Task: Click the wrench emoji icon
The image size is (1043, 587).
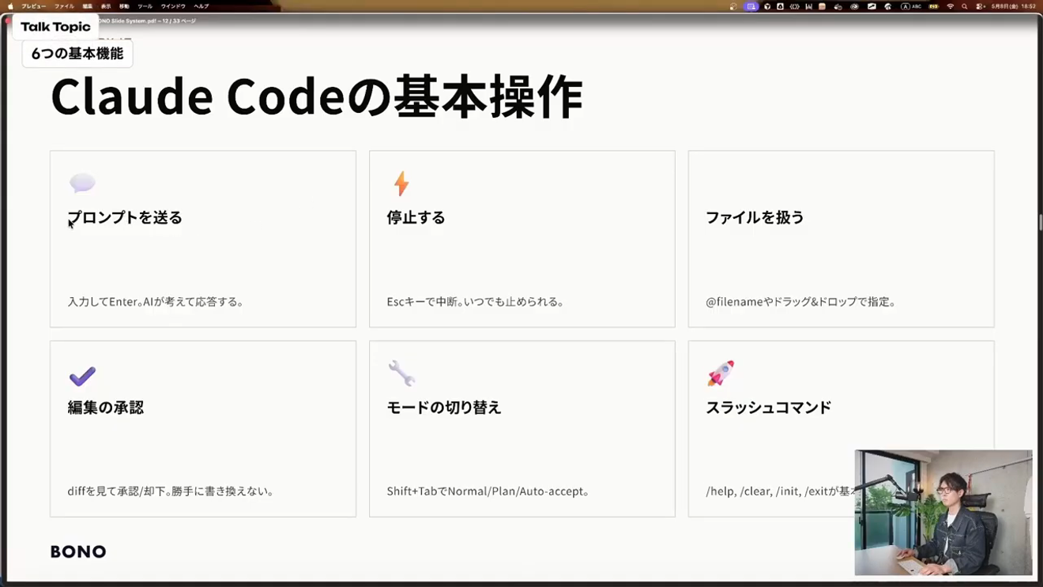Action: click(x=401, y=373)
